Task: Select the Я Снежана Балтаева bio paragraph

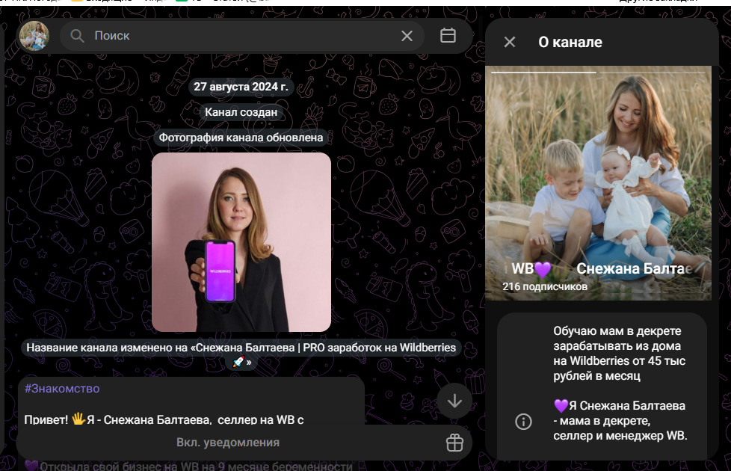Action: 620,421
